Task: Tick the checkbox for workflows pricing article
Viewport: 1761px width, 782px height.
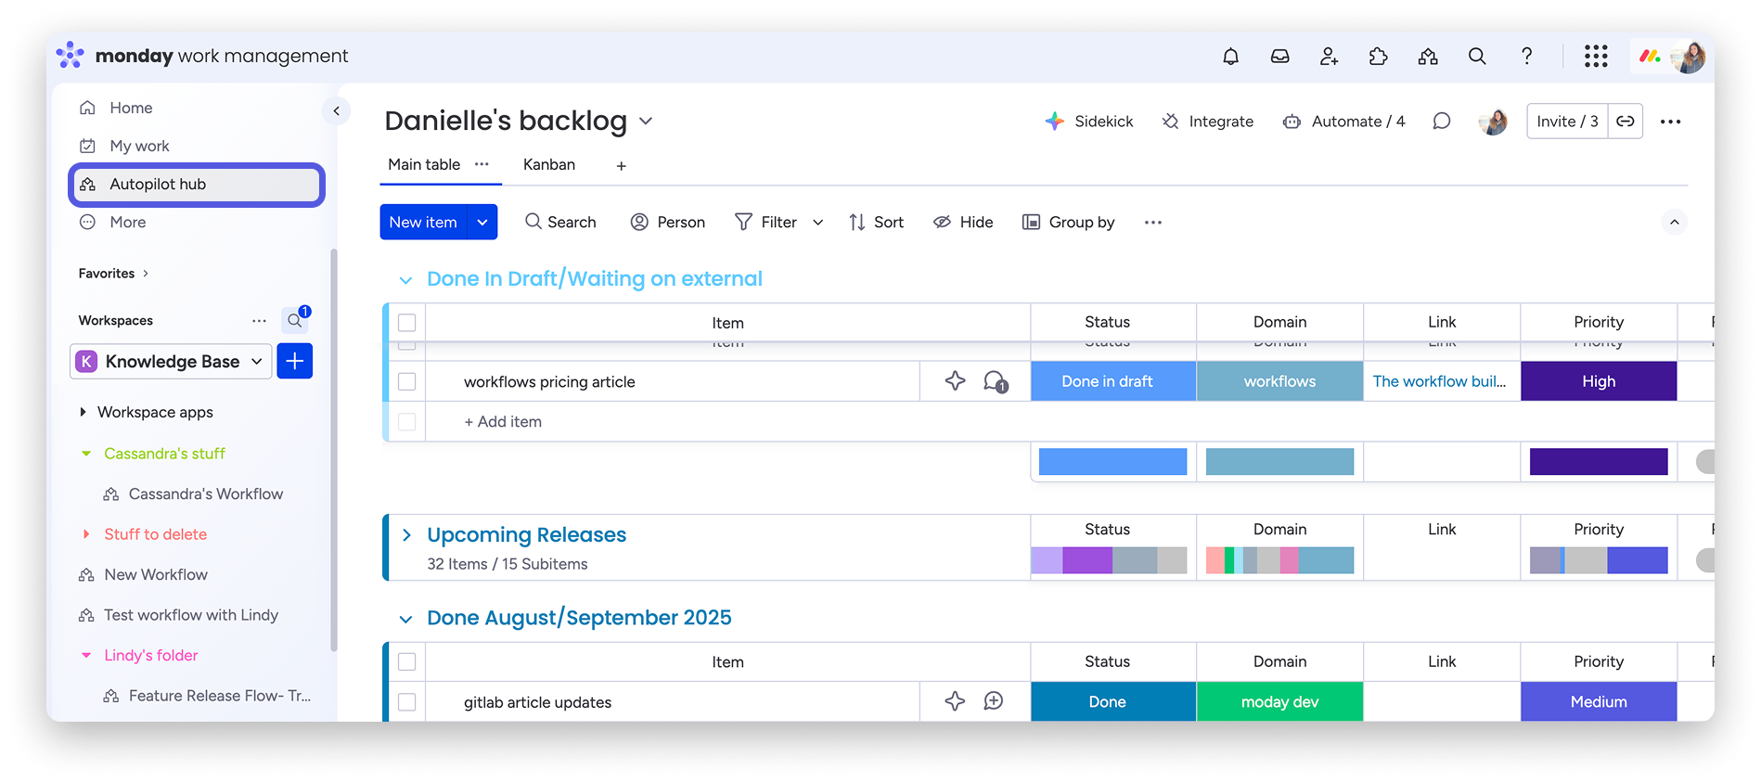Action: [406, 381]
